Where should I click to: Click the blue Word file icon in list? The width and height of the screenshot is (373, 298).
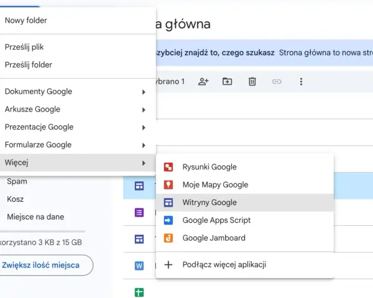[139, 266]
